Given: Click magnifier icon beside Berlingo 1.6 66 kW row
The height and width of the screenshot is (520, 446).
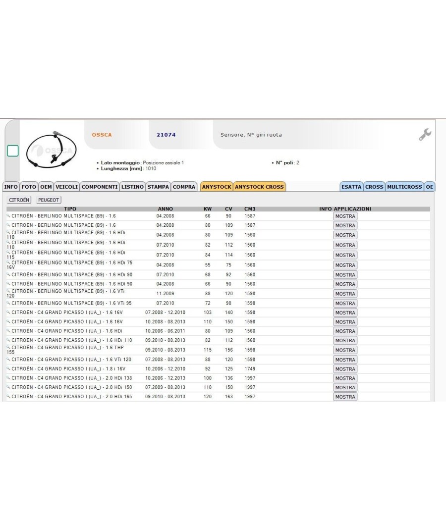Looking at the screenshot, I should (8, 216).
